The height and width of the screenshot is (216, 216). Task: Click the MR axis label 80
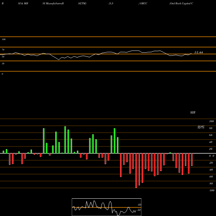point(211,128)
